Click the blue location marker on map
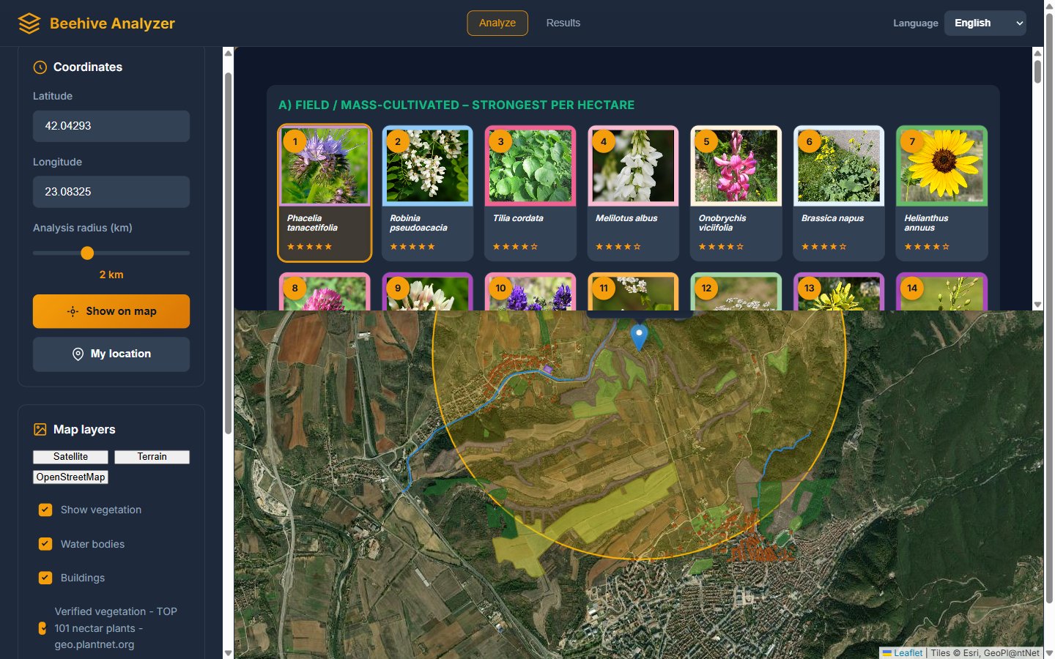Screen dimensions: 1055x659 pyautogui.click(x=639, y=338)
